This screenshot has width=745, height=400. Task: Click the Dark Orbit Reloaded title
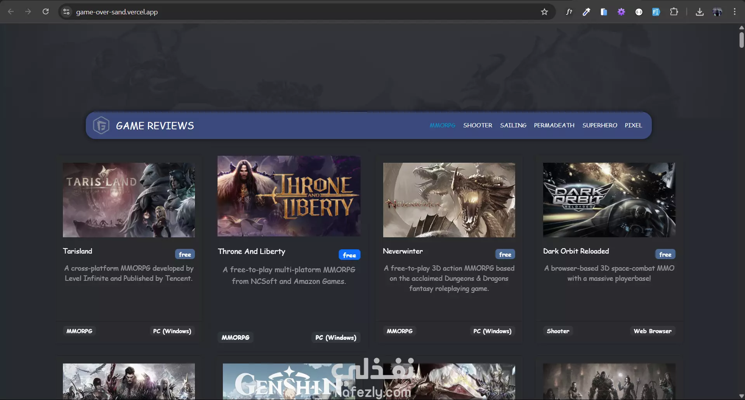(x=576, y=251)
